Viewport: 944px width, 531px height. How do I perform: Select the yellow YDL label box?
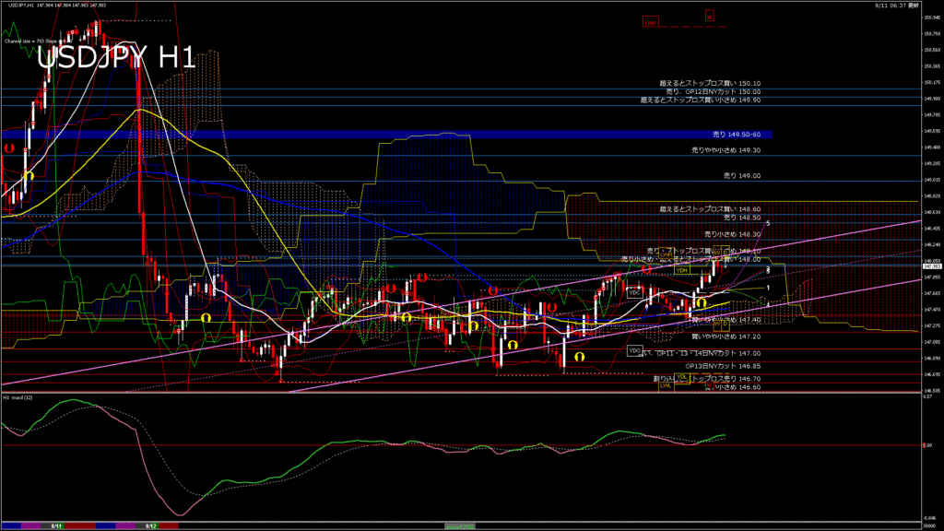(x=681, y=378)
